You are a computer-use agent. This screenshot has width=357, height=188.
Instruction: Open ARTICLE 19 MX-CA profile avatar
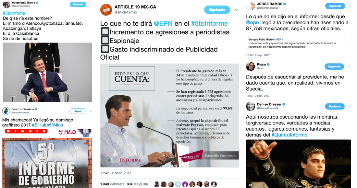(106, 10)
